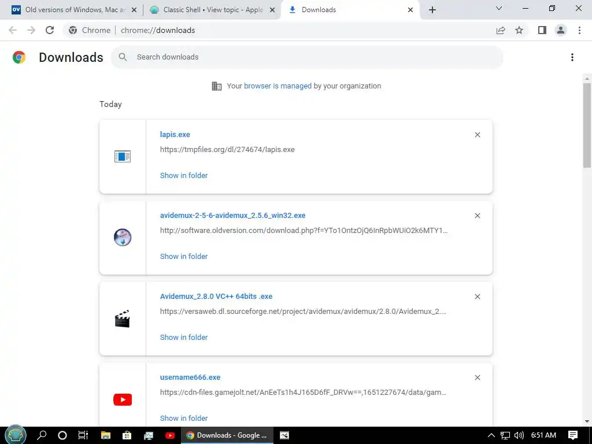Click the search magnifier in downloads search
The height and width of the screenshot is (444, 592).
(123, 57)
